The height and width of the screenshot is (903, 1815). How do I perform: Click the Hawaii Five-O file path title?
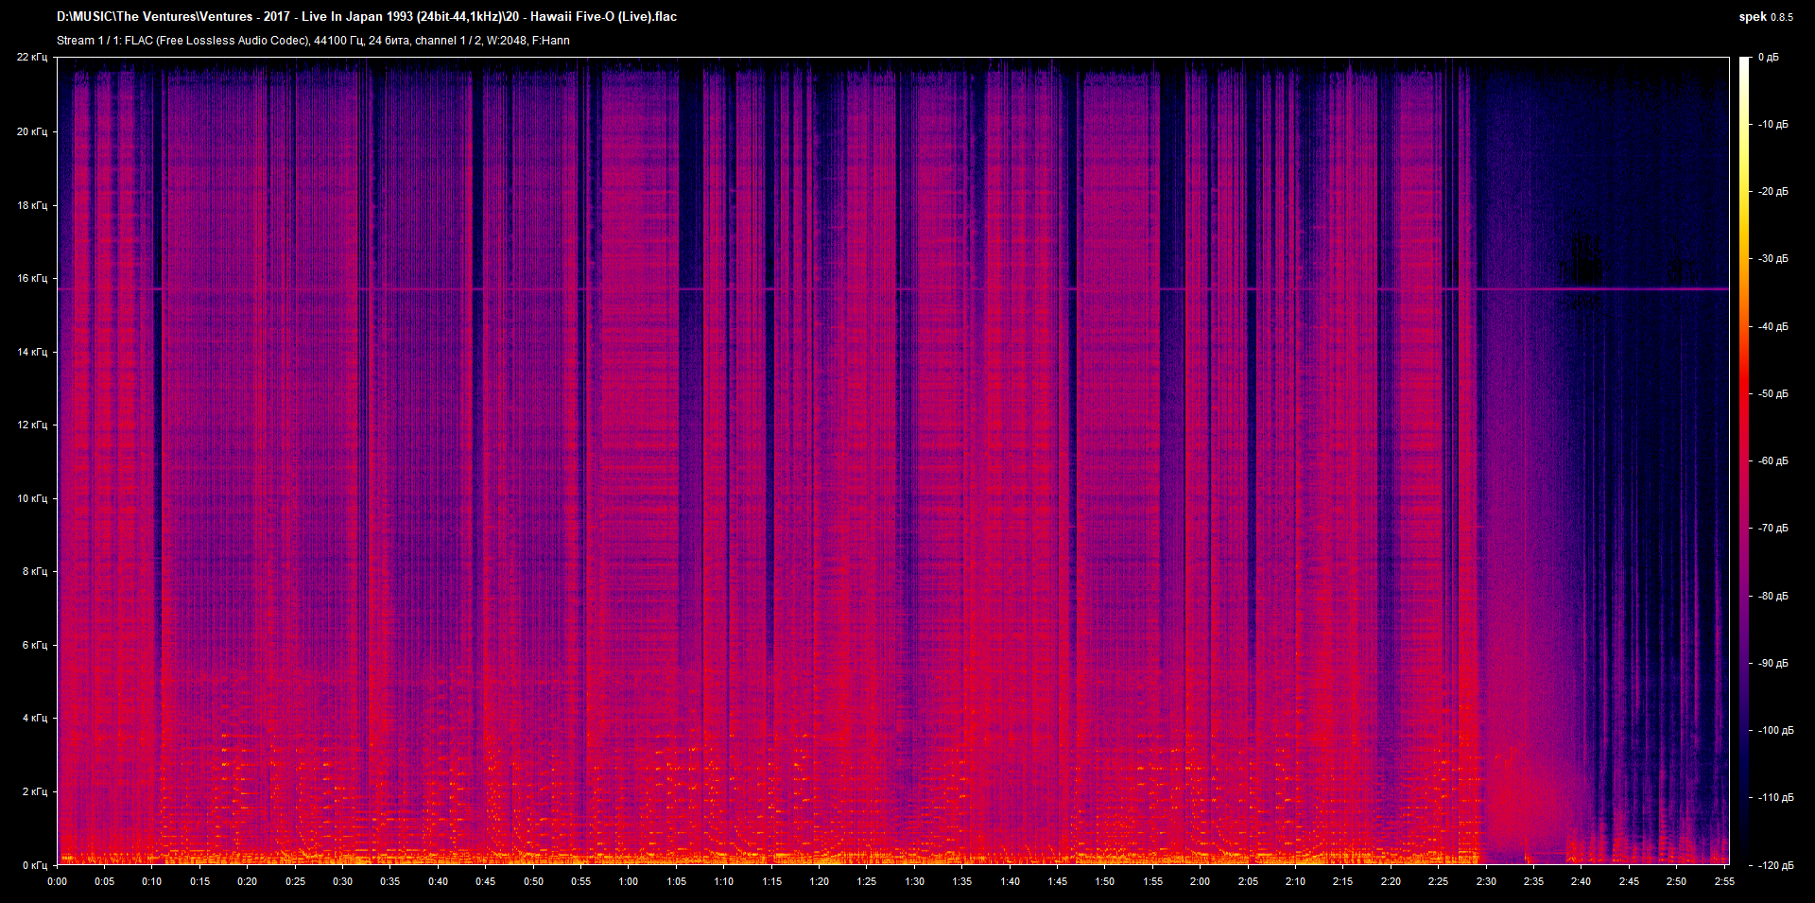[369, 16]
